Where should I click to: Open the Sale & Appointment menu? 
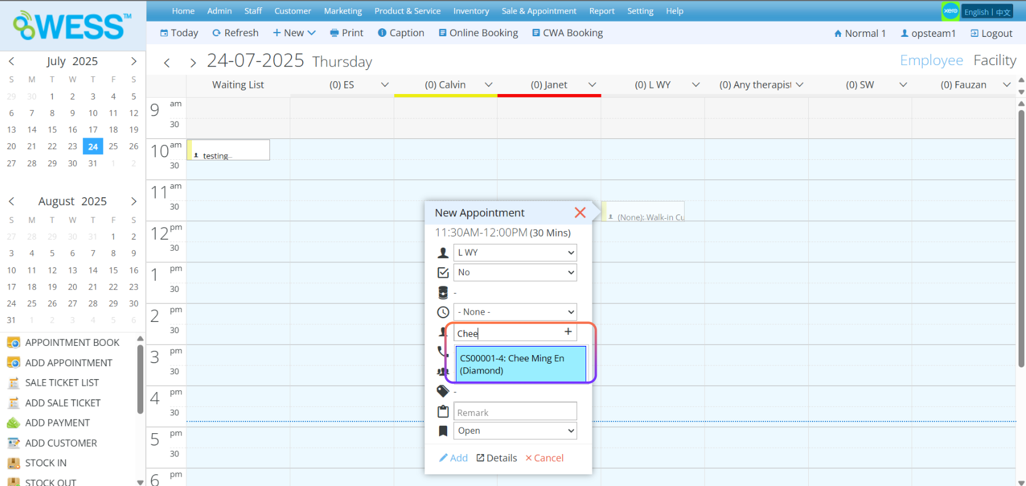tap(539, 11)
